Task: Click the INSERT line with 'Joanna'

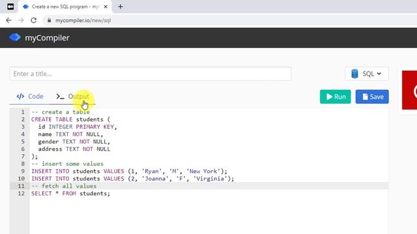Action: pos(133,179)
